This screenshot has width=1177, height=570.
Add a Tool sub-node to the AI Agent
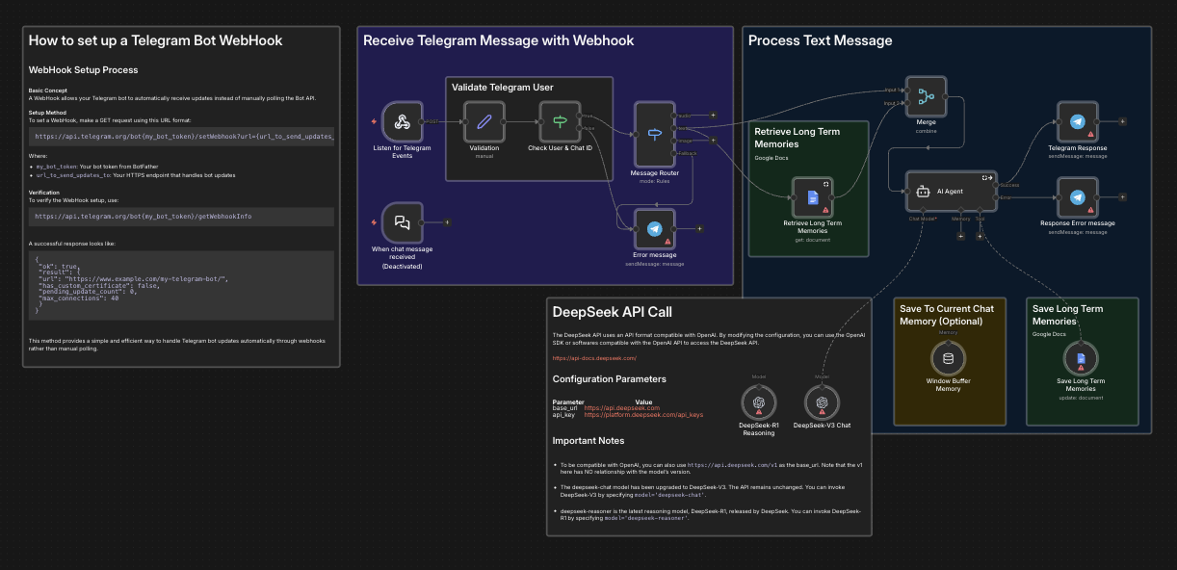[x=980, y=236]
